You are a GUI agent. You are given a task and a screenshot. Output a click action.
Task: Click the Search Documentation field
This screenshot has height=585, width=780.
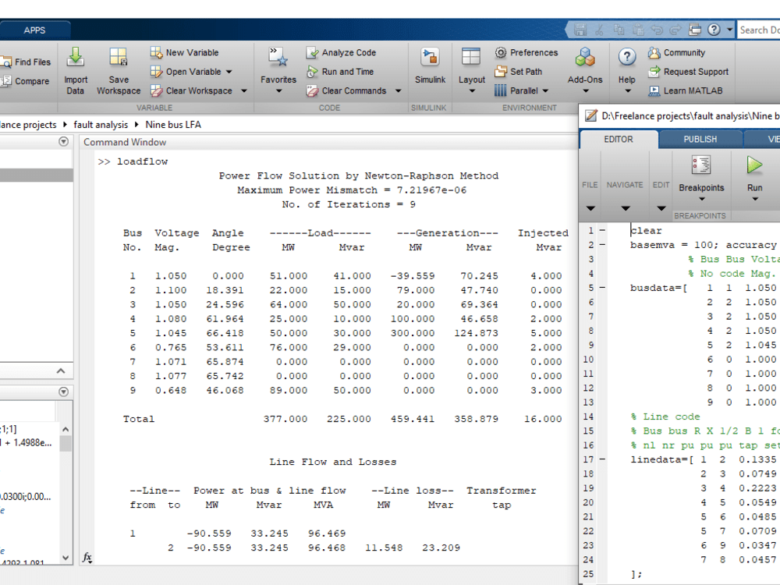(x=758, y=30)
